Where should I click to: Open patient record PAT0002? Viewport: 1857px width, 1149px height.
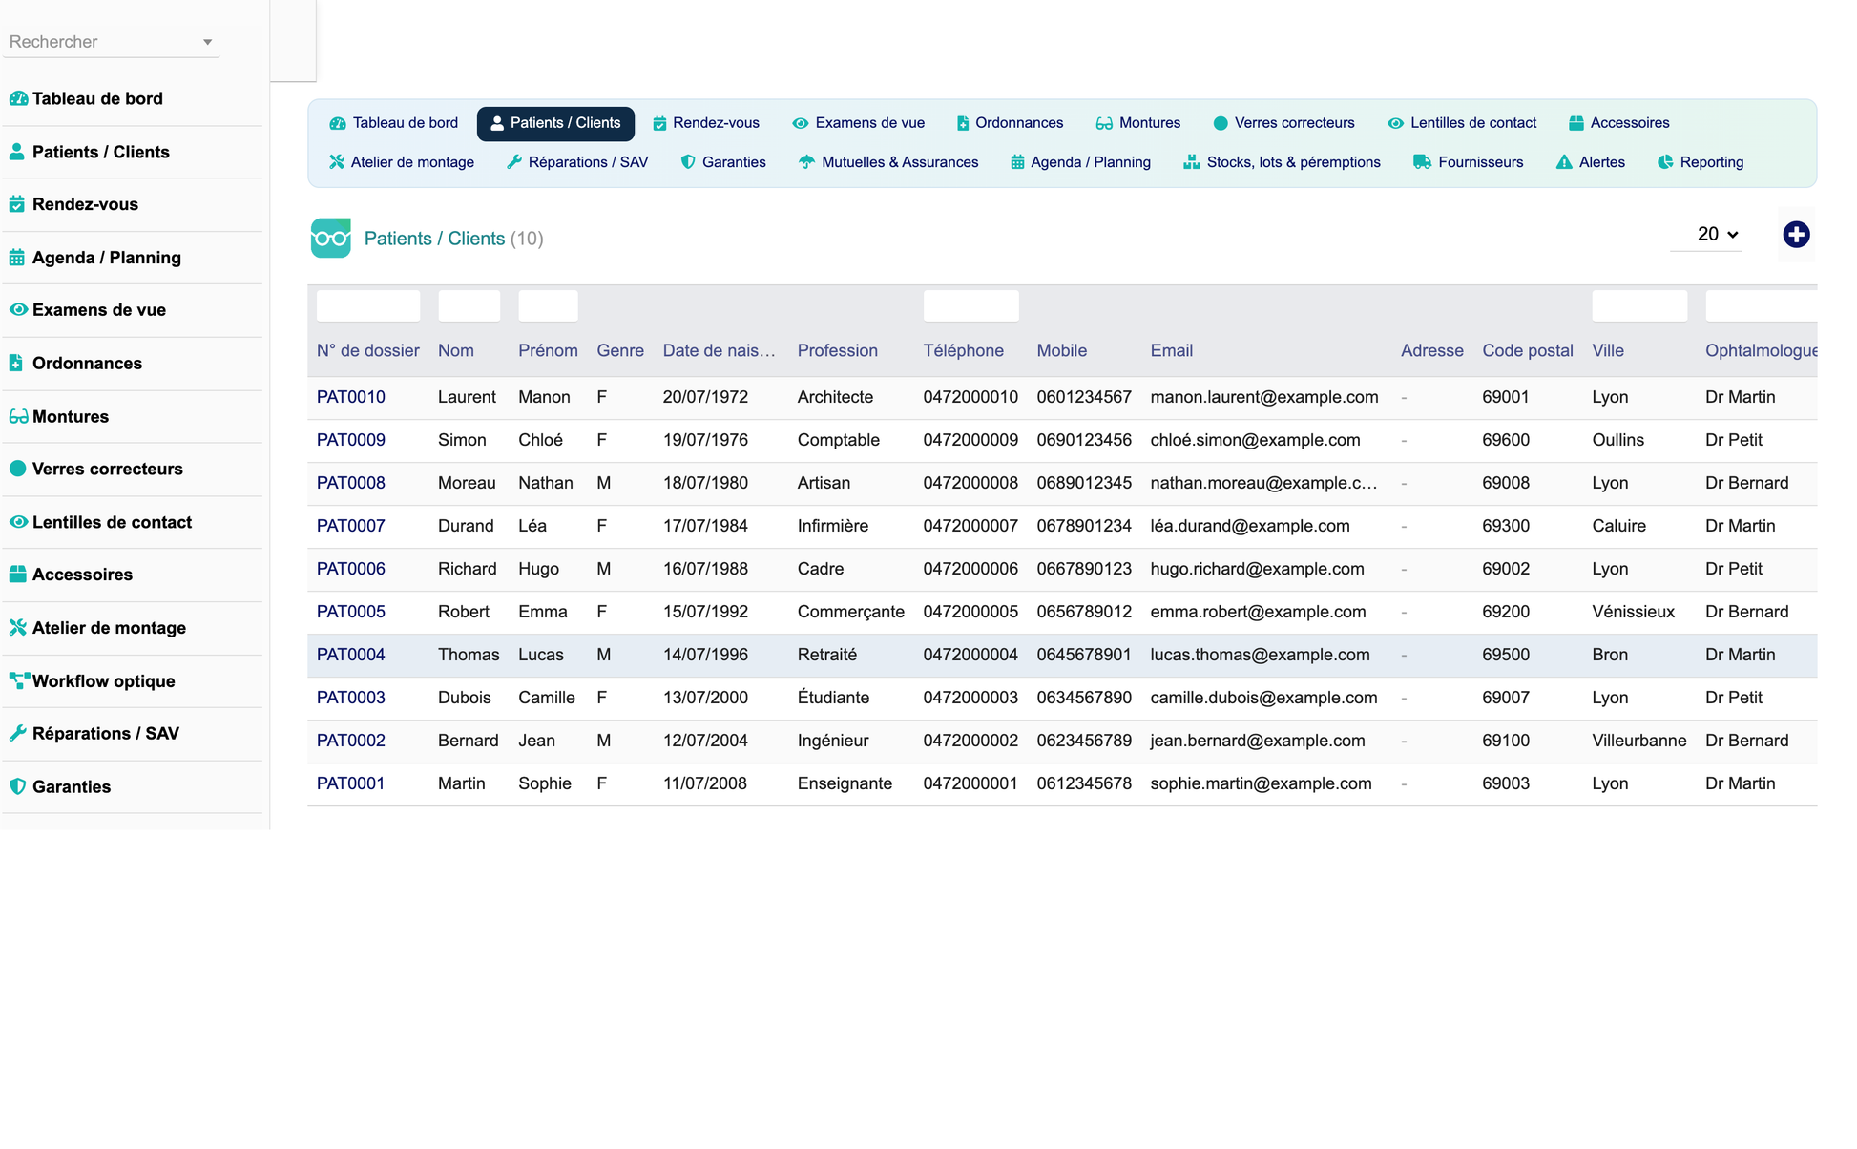tap(351, 741)
